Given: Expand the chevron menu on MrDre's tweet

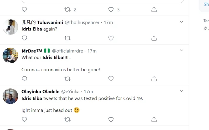Looking at the screenshot, I should click(x=182, y=50).
